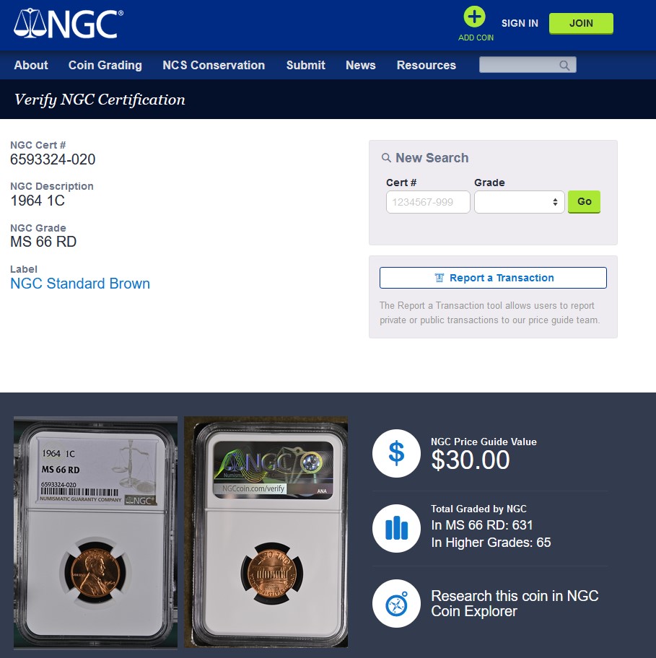Open the NGC Standard Brown label link
The image size is (656, 658).
80,284
